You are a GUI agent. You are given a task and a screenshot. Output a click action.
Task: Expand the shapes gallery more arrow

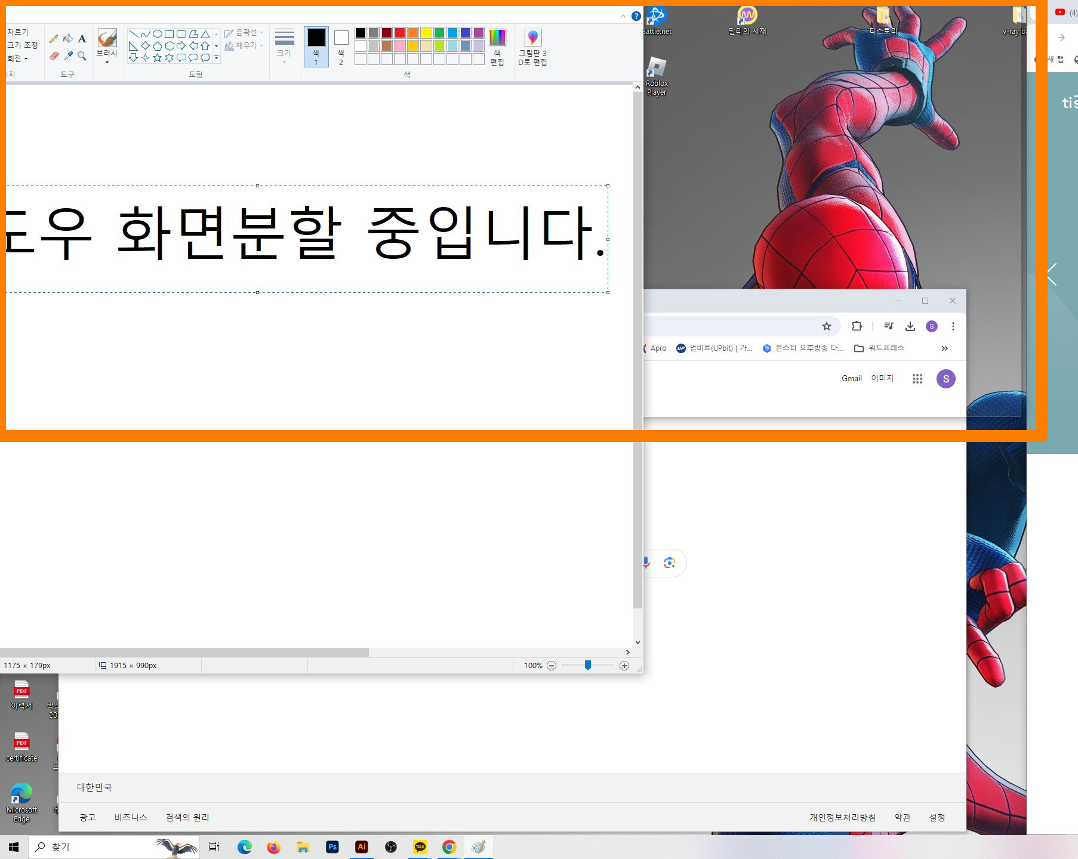tap(216, 58)
